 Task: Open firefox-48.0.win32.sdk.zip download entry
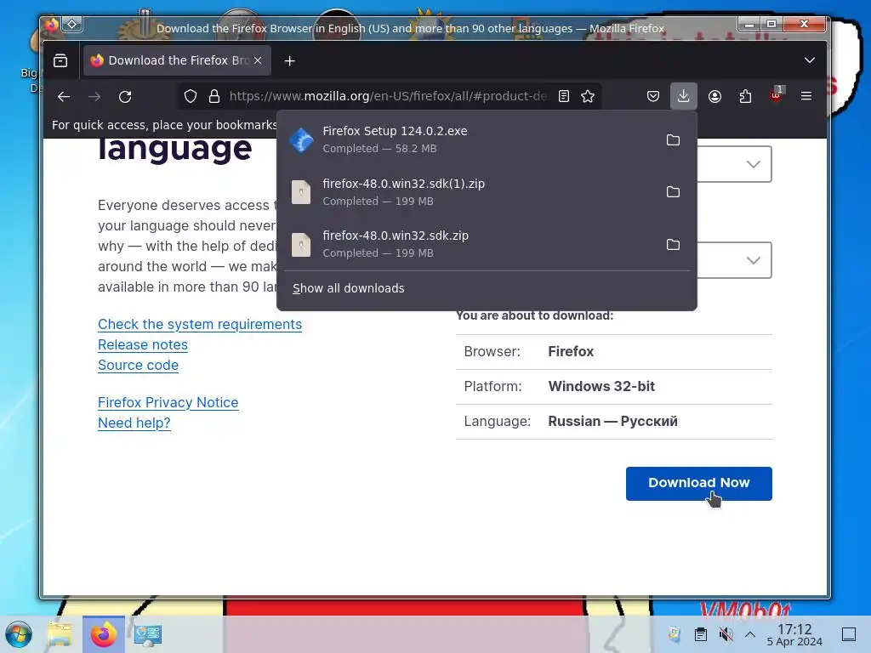point(472,244)
